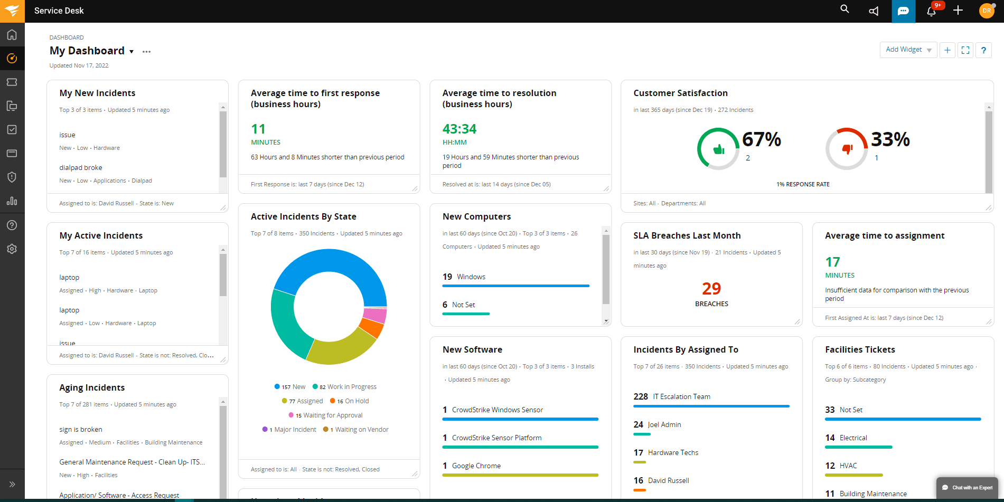Open the Reports bar-chart icon
This screenshot has height=502, width=1004.
coord(12,201)
